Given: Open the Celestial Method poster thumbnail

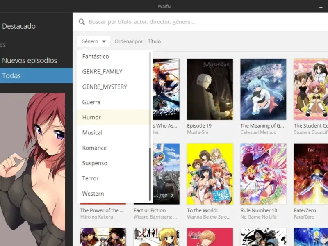Looking at the screenshot, I should point(263,89).
